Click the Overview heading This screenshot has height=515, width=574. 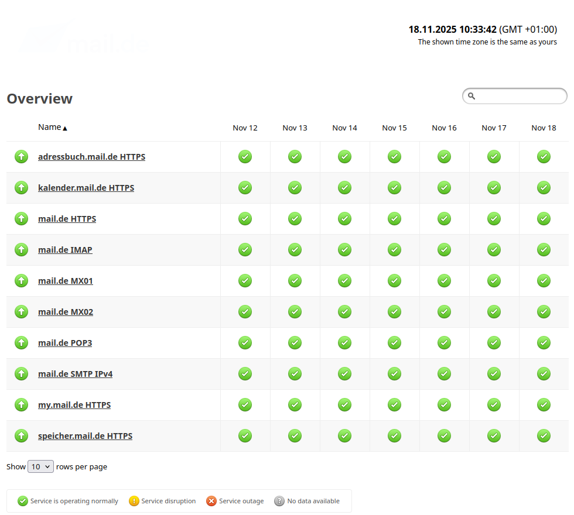pyautogui.click(x=40, y=99)
